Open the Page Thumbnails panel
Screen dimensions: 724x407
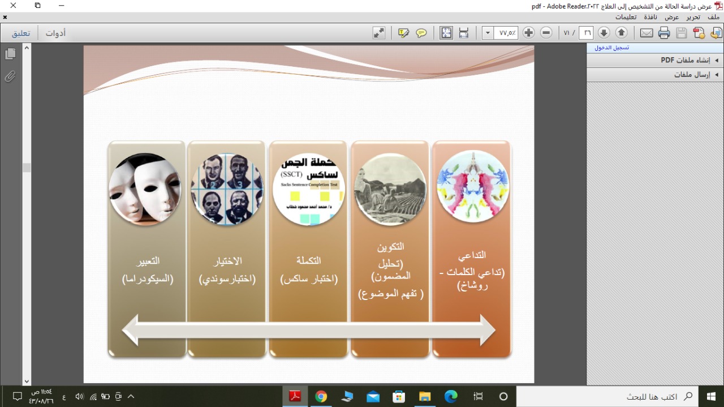(10, 54)
